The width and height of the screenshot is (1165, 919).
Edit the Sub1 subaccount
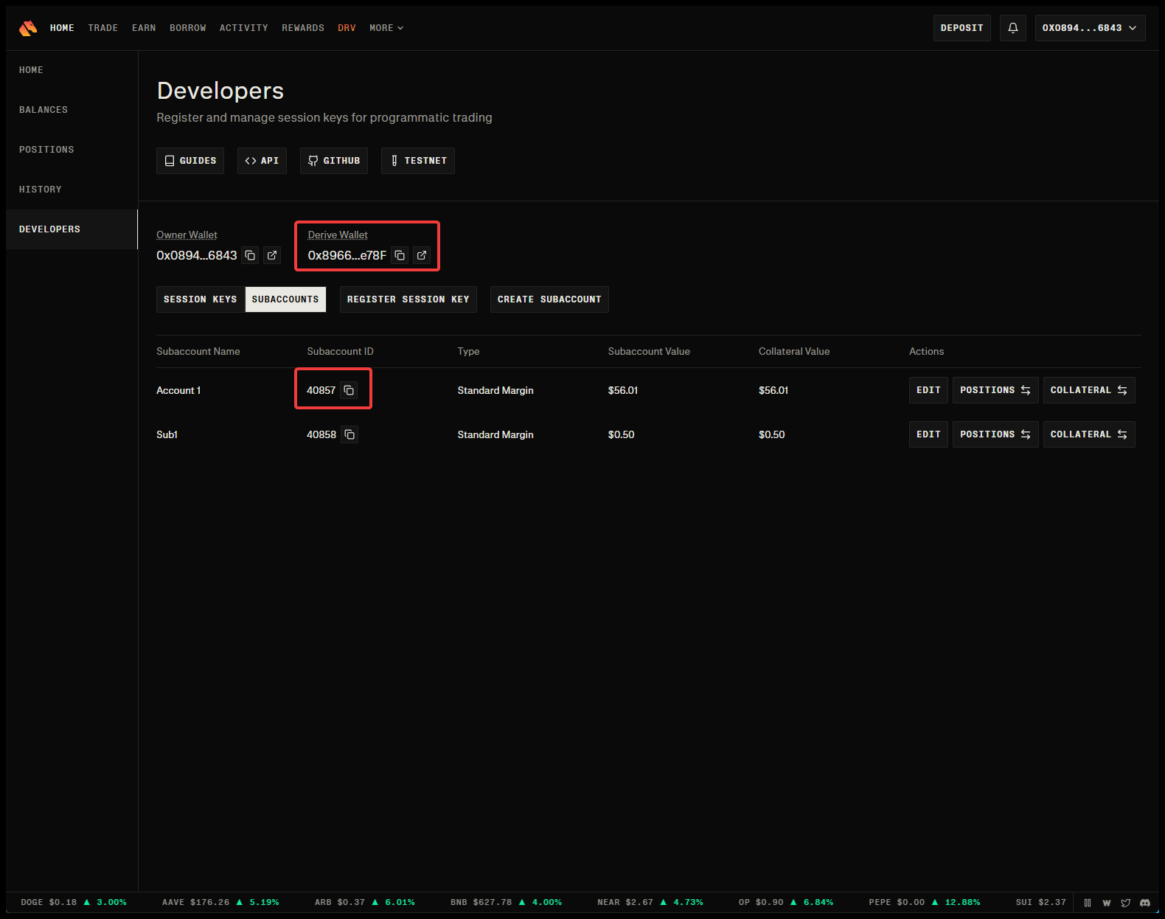[x=928, y=434]
